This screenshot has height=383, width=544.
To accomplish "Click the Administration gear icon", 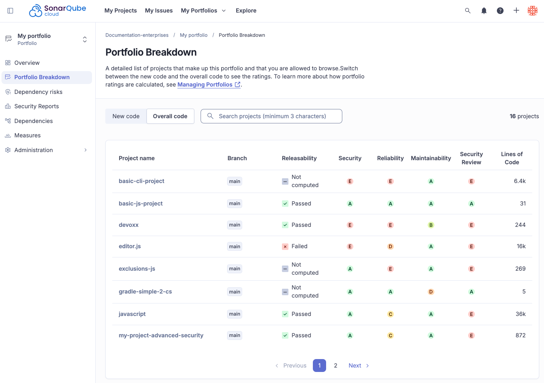I will pyautogui.click(x=8, y=150).
